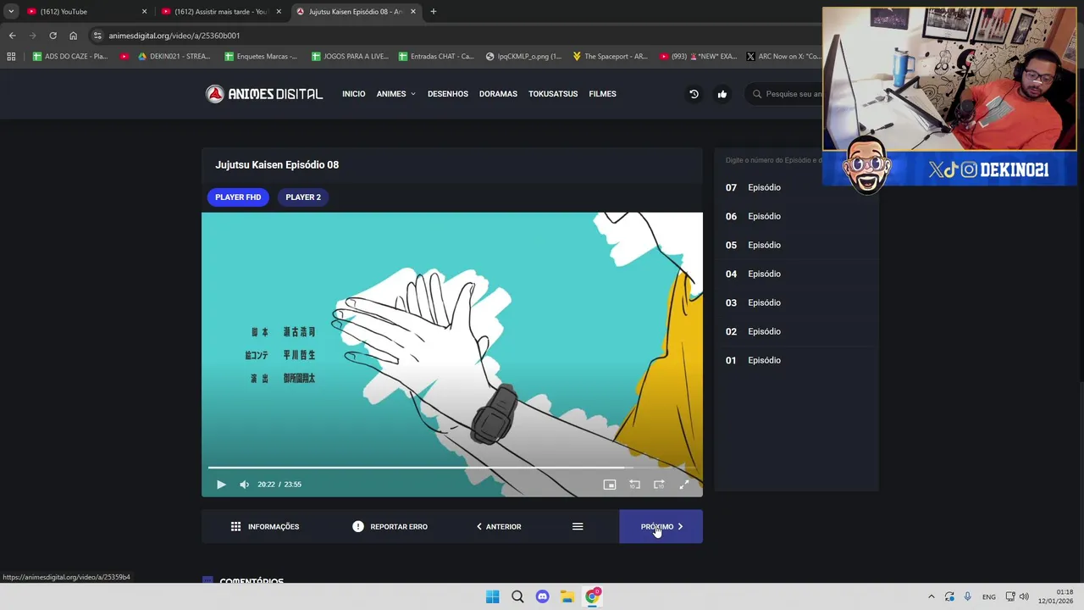Open The Spaceport bookmark
This screenshot has width=1084, height=610.
[610, 57]
